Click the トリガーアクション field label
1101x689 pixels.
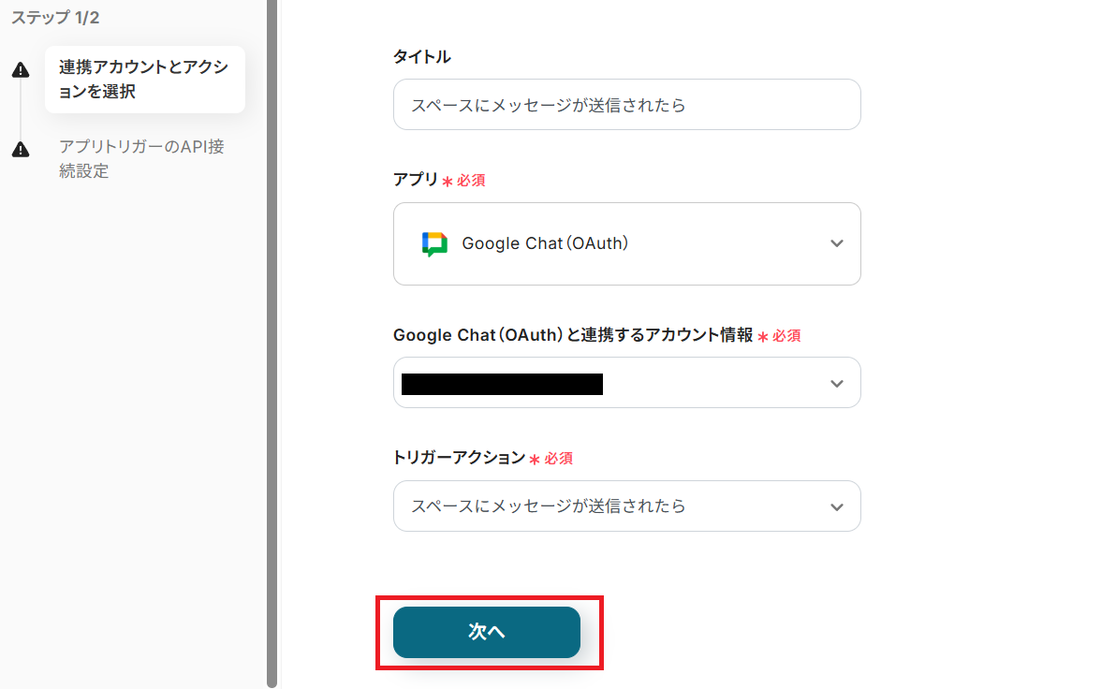click(x=459, y=458)
